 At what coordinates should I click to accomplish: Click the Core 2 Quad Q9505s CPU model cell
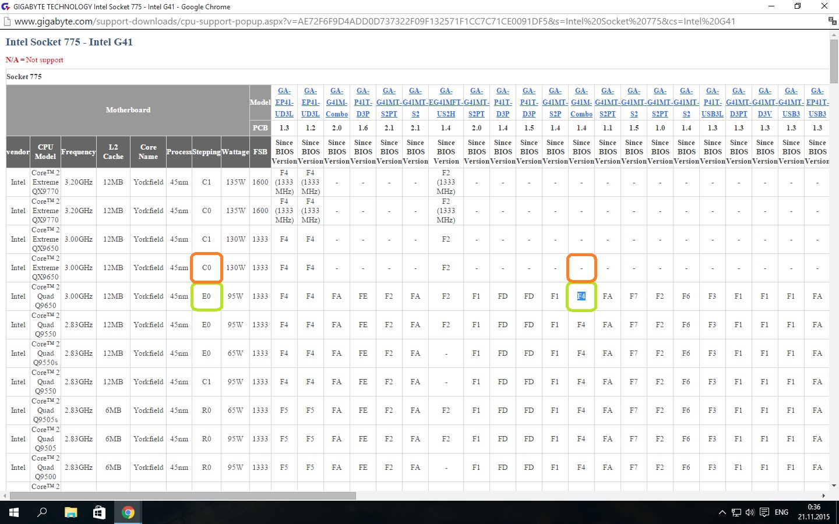45,410
